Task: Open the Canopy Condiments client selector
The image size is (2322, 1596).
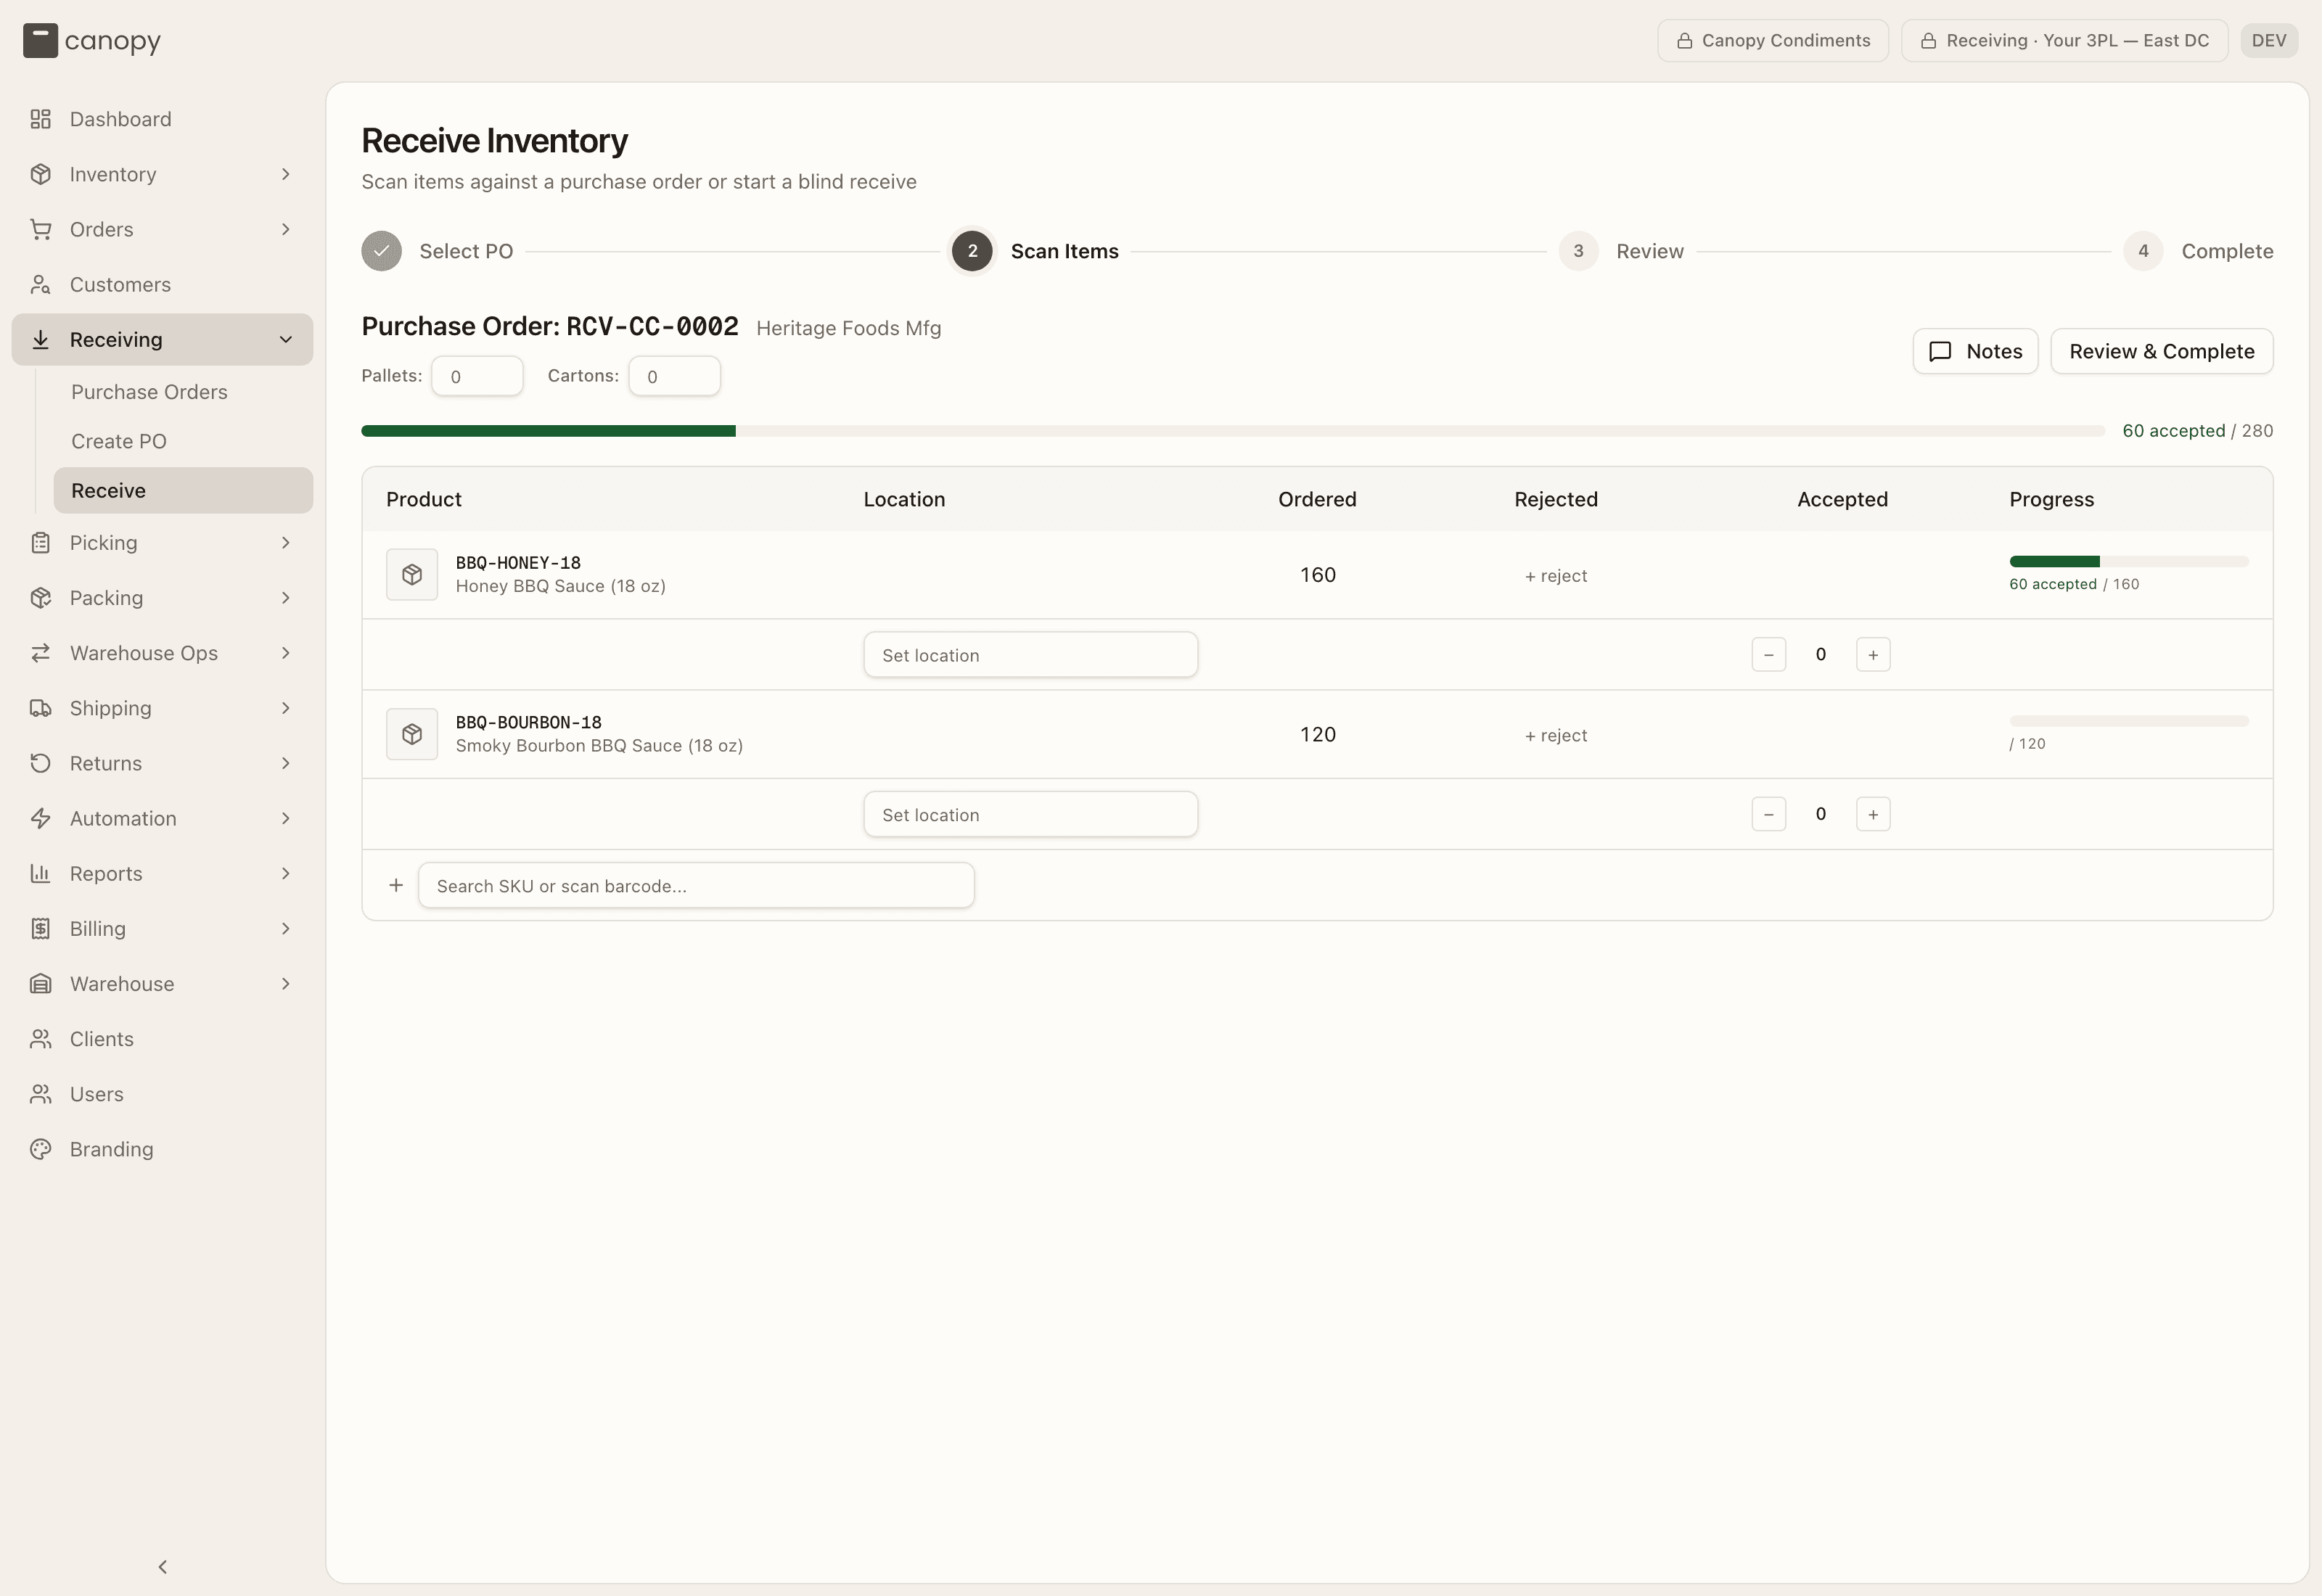Action: click(1773, 41)
